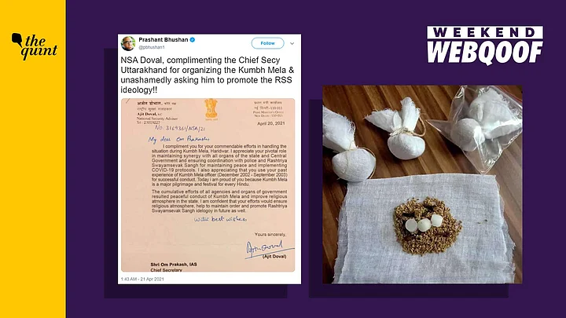Open the cloth pouches photo
The image size is (566, 318).
(422, 185)
